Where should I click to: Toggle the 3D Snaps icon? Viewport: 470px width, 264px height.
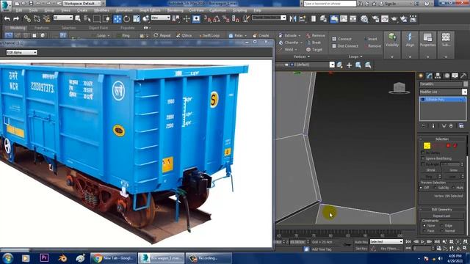207,19
